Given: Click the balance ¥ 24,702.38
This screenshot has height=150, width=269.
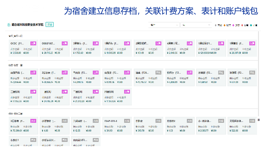Looking at the screenshot, I should click(x=47, y=101).
